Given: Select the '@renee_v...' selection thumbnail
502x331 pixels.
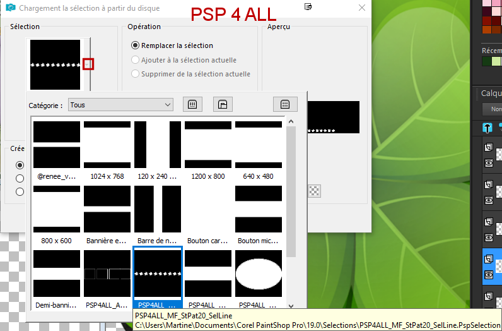Looking at the screenshot, I should pos(57,145).
